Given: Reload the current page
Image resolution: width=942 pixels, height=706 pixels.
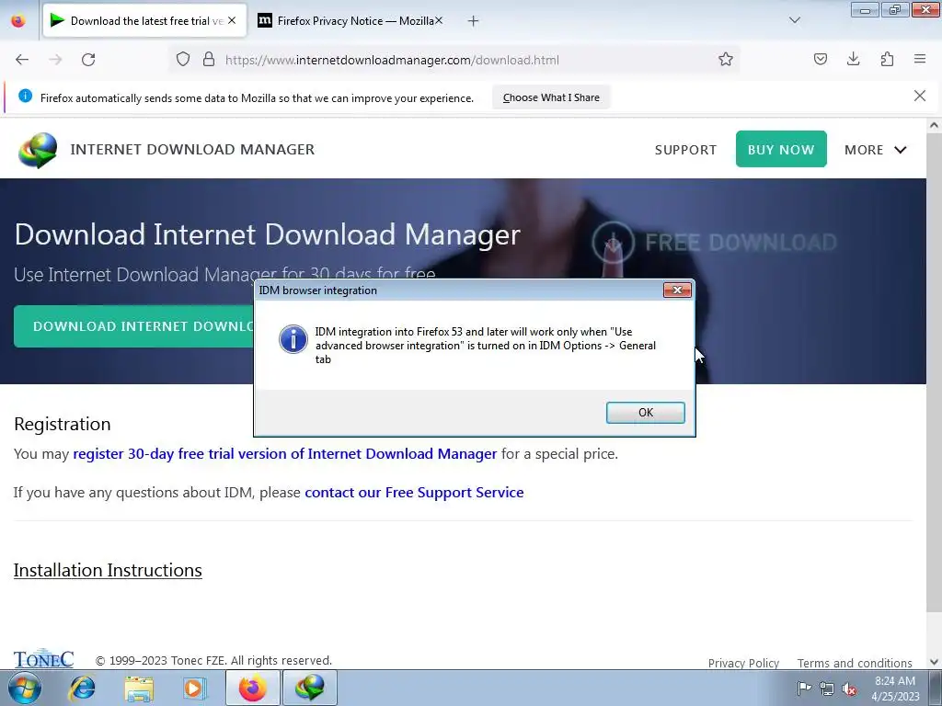Looking at the screenshot, I should (x=88, y=60).
